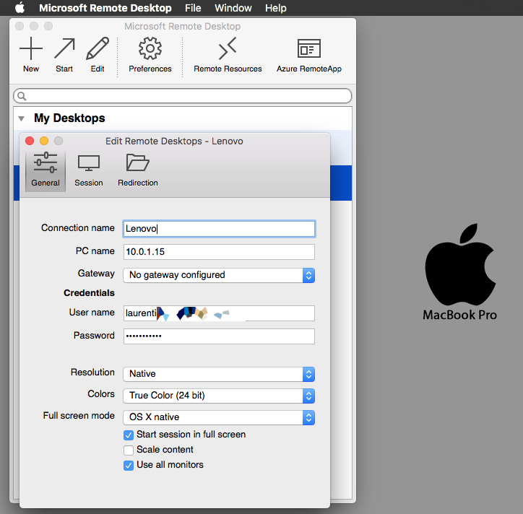
Task: Click the Start connection arrow icon
Action: [64, 48]
